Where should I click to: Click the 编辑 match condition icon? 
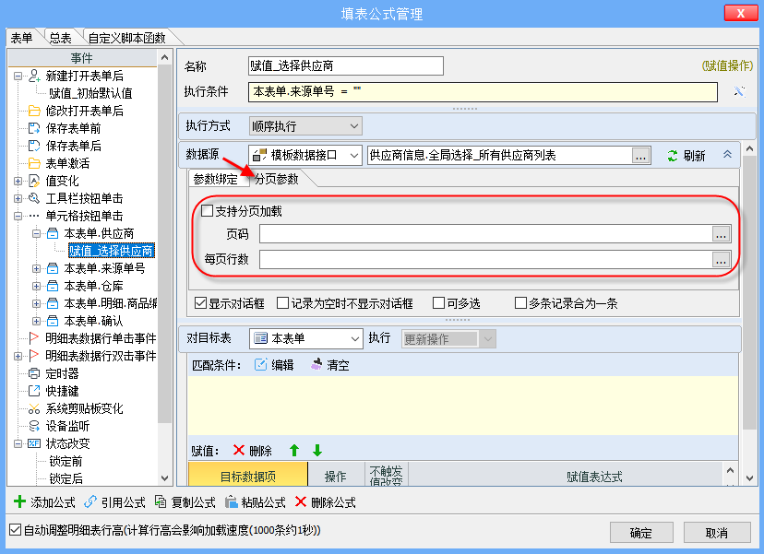(x=261, y=365)
